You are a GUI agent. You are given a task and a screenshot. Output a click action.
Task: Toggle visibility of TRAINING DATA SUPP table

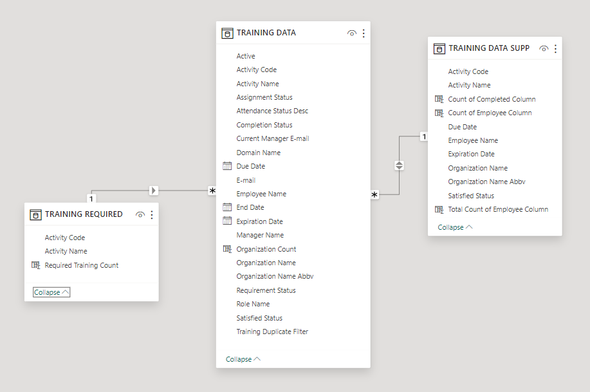click(544, 48)
